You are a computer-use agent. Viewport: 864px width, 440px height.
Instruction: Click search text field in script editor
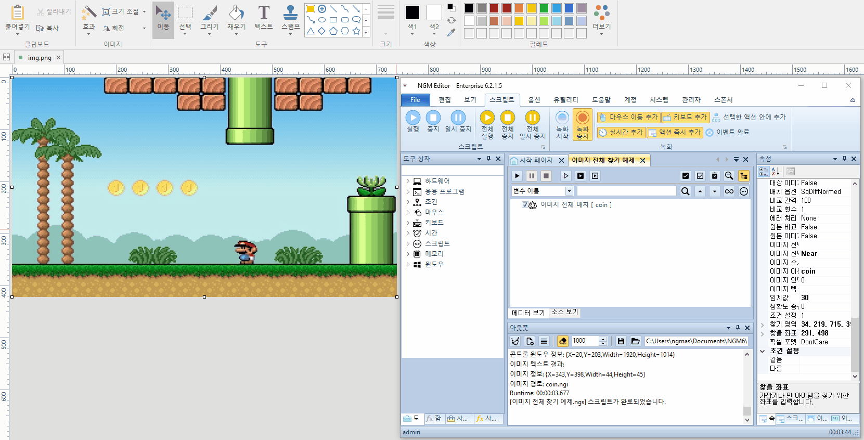[x=626, y=191]
